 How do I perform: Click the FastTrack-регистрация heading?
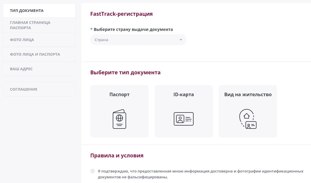coord(121,14)
